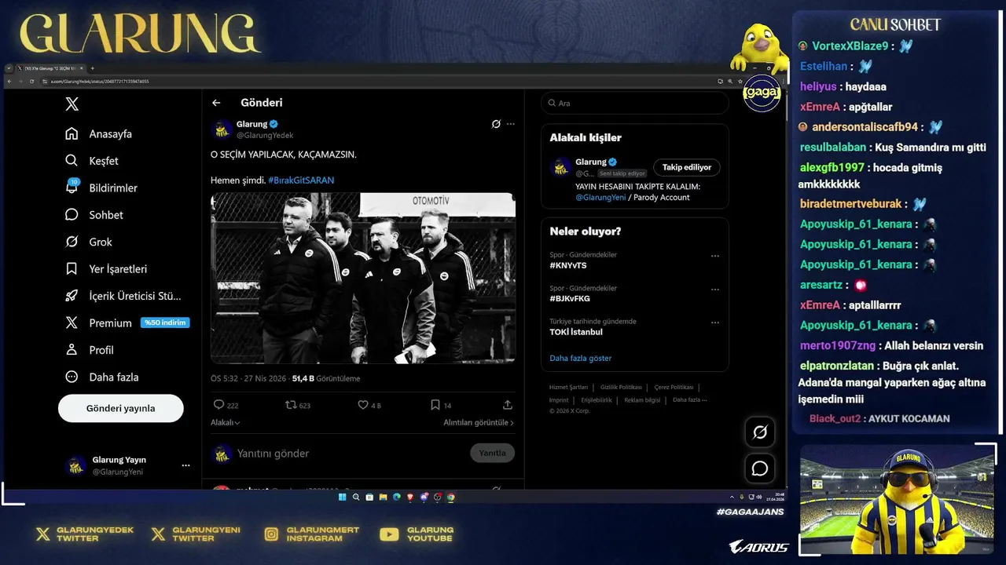Expand the Alakalı sort dropdown
The height and width of the screenshot is (565, 1006).
(226, 422)
